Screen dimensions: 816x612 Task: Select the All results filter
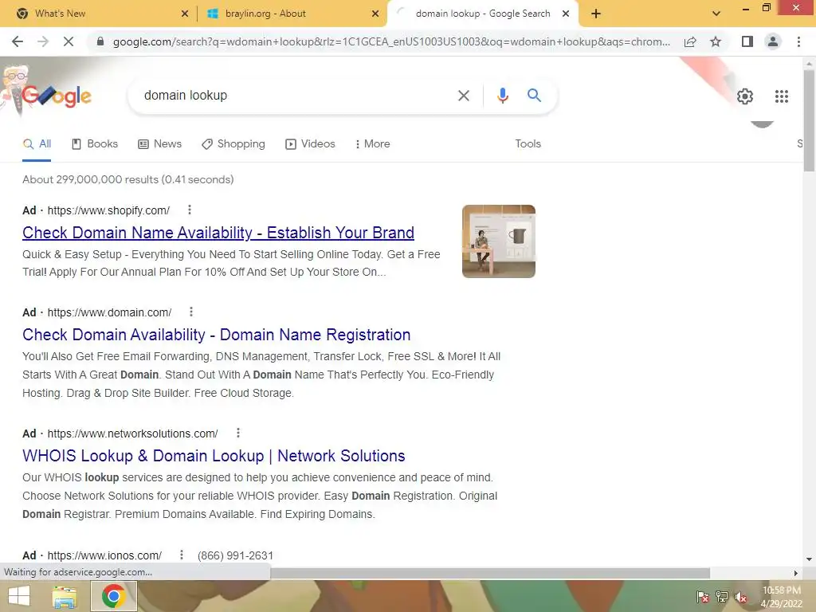[x=37, y=144]
